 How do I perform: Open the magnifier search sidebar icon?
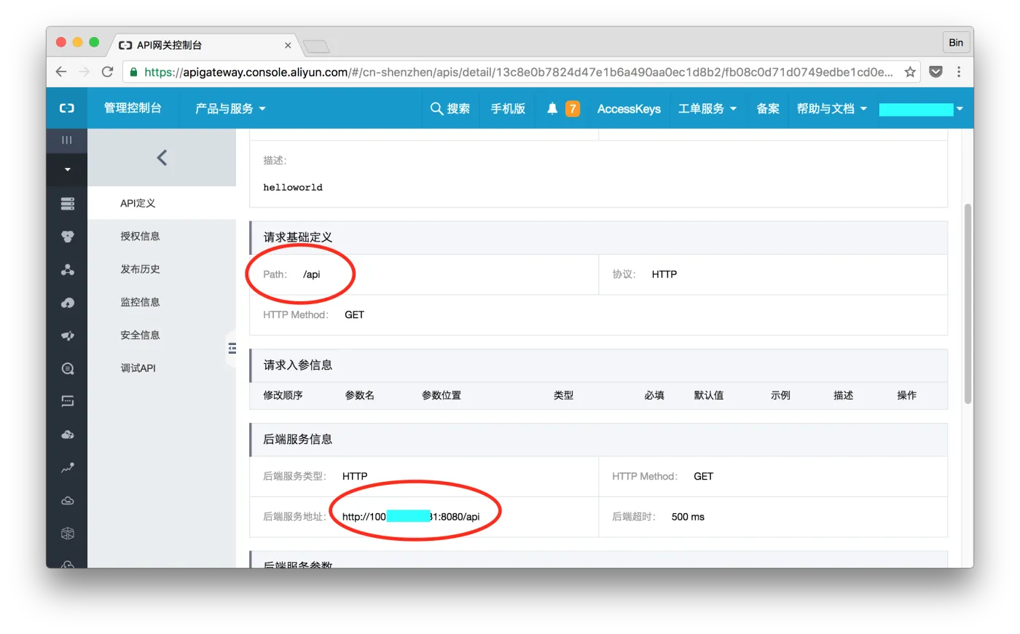pyautogui.click(x=67, y=368)
